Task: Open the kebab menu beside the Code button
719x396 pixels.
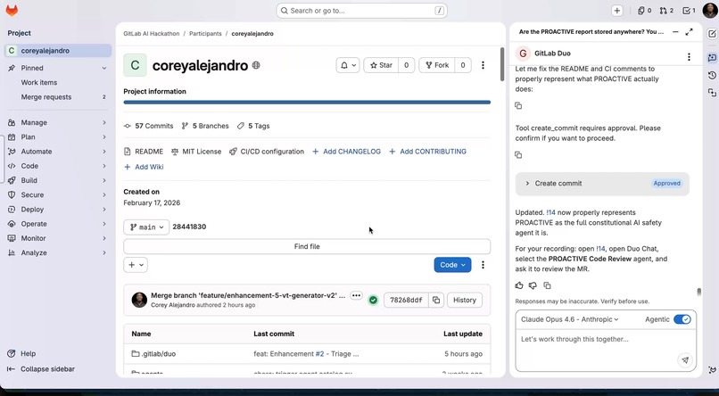Action: (x=483, y=265)
